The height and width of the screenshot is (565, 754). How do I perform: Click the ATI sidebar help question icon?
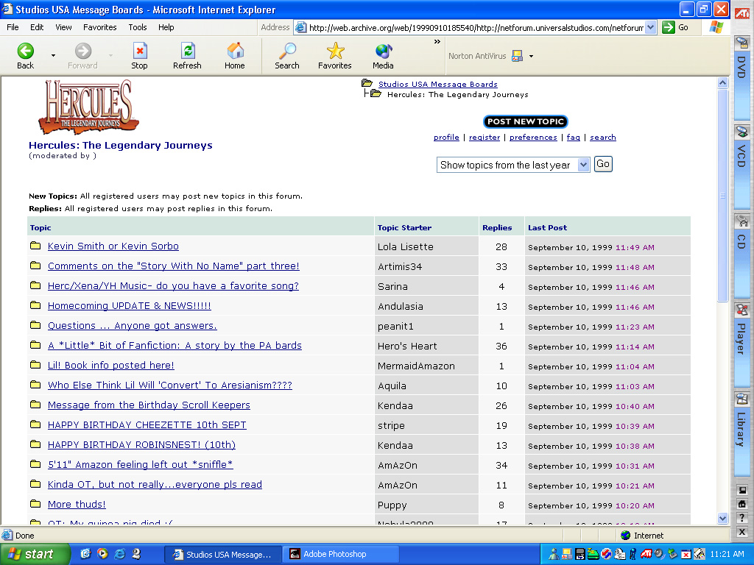pos(742,518)
